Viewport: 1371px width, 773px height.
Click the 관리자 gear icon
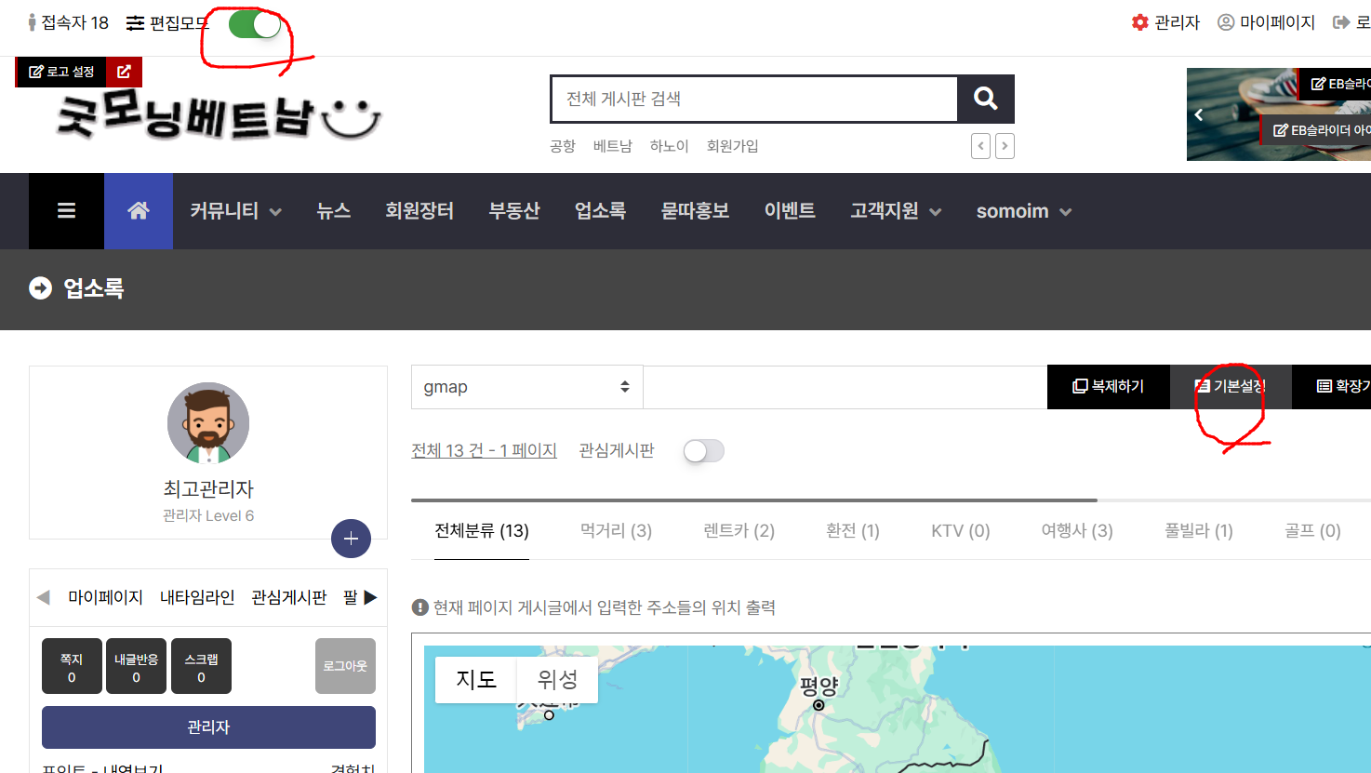(x=1139, y=22)
